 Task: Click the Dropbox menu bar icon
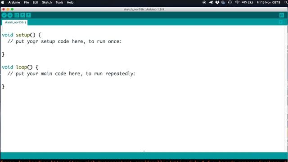click(x=217, y=2)
